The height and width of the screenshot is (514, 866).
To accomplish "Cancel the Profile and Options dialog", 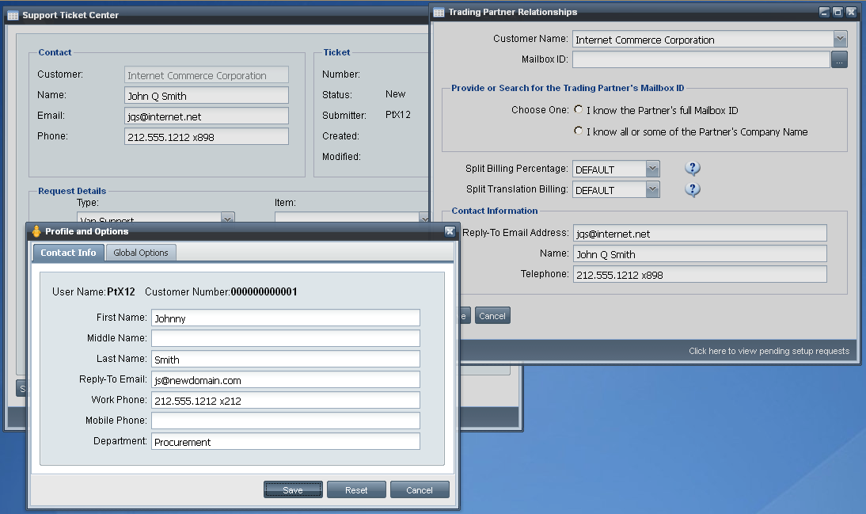I will [x=420, y=489].
